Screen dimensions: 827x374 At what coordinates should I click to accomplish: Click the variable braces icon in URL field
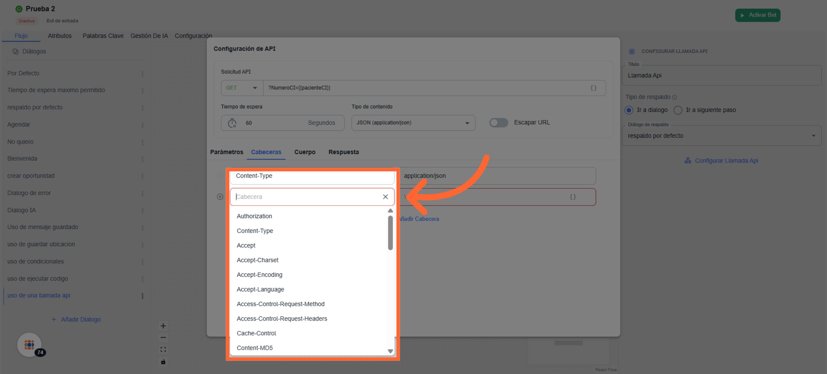(593, 88)
